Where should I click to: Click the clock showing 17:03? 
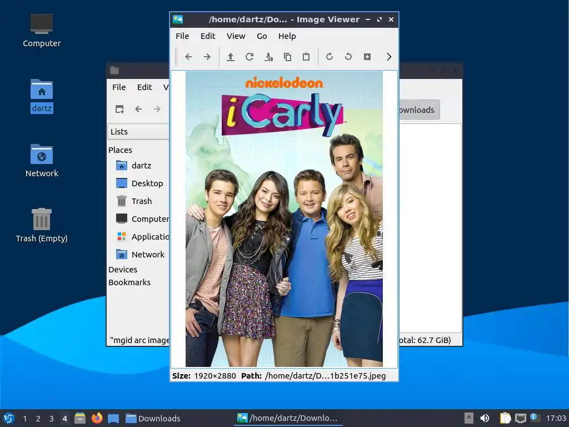pos(556,418)
